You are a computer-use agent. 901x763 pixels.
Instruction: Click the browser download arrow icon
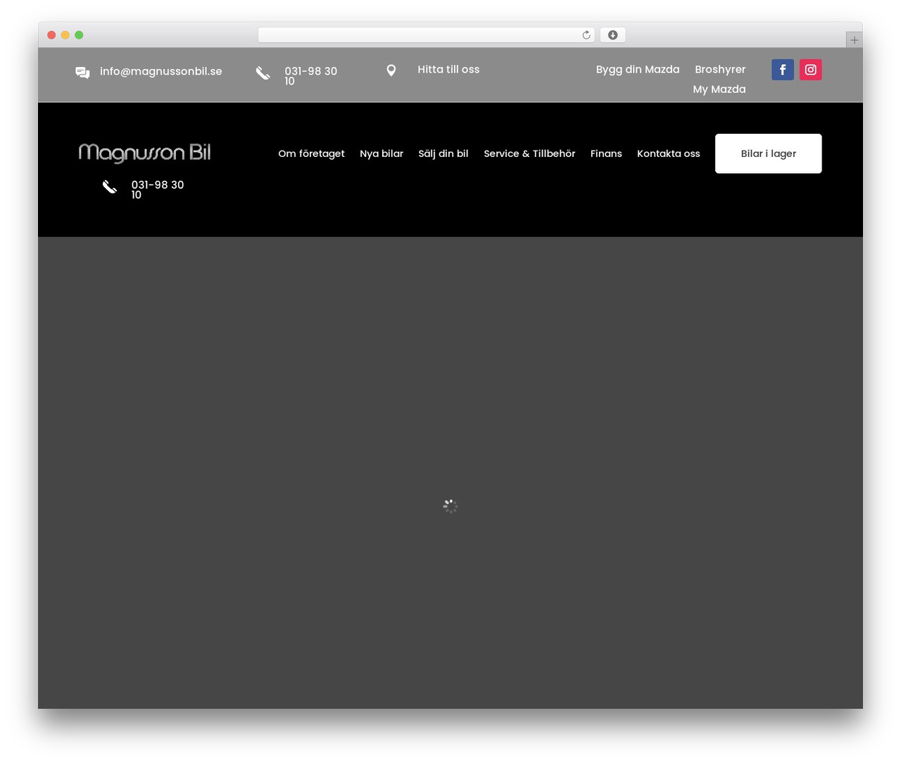pyautogui.click(x=612, y=35)
